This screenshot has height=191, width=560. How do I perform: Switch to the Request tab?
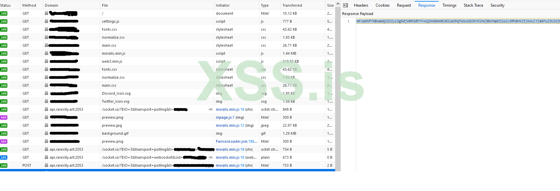[x=404, y=5]
